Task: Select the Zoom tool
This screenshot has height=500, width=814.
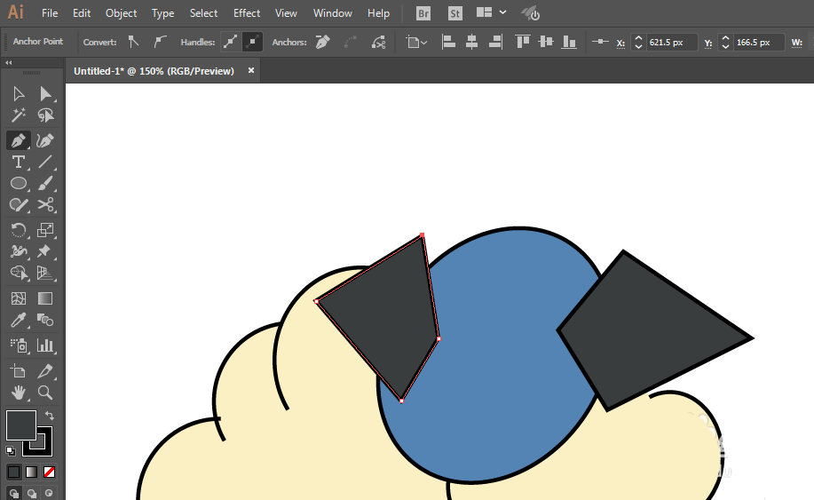Action: [x=45, y=393]
